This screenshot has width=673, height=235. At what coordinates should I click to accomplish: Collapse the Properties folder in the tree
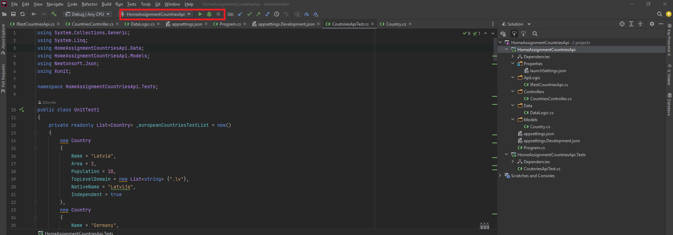click(x=513, y=63)
